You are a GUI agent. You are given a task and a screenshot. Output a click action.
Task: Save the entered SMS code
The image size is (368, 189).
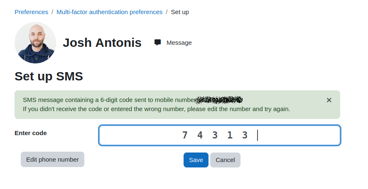click(x=196, y=160)
